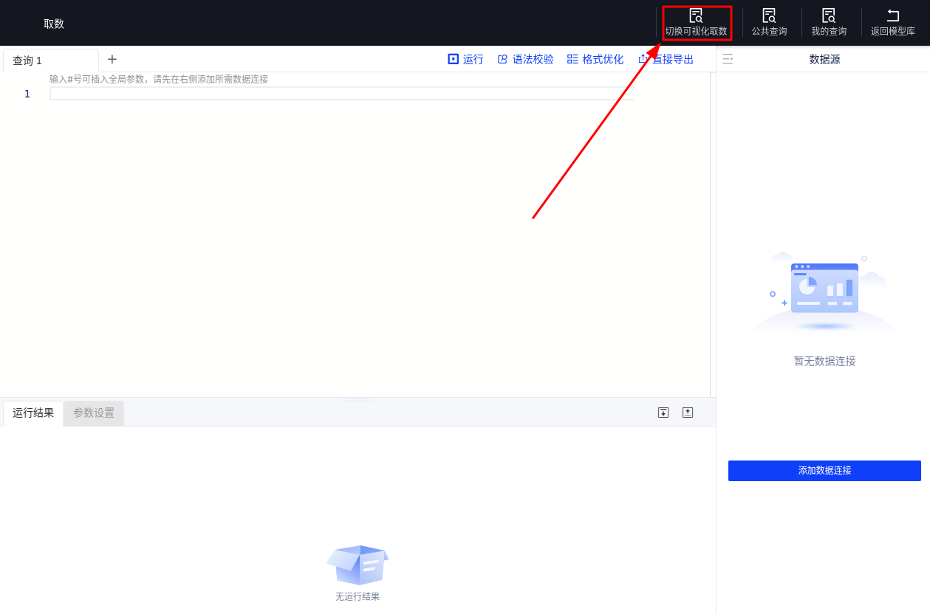Click the 暂无数据连接 empty-state illustration
The image size is (930, 614).
pyautogui.click(x=824, y=293)
